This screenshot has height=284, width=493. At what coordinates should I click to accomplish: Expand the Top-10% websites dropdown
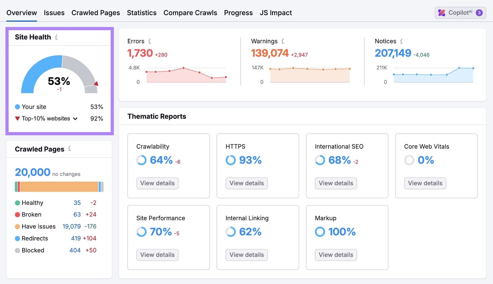[x=75, y=118]
